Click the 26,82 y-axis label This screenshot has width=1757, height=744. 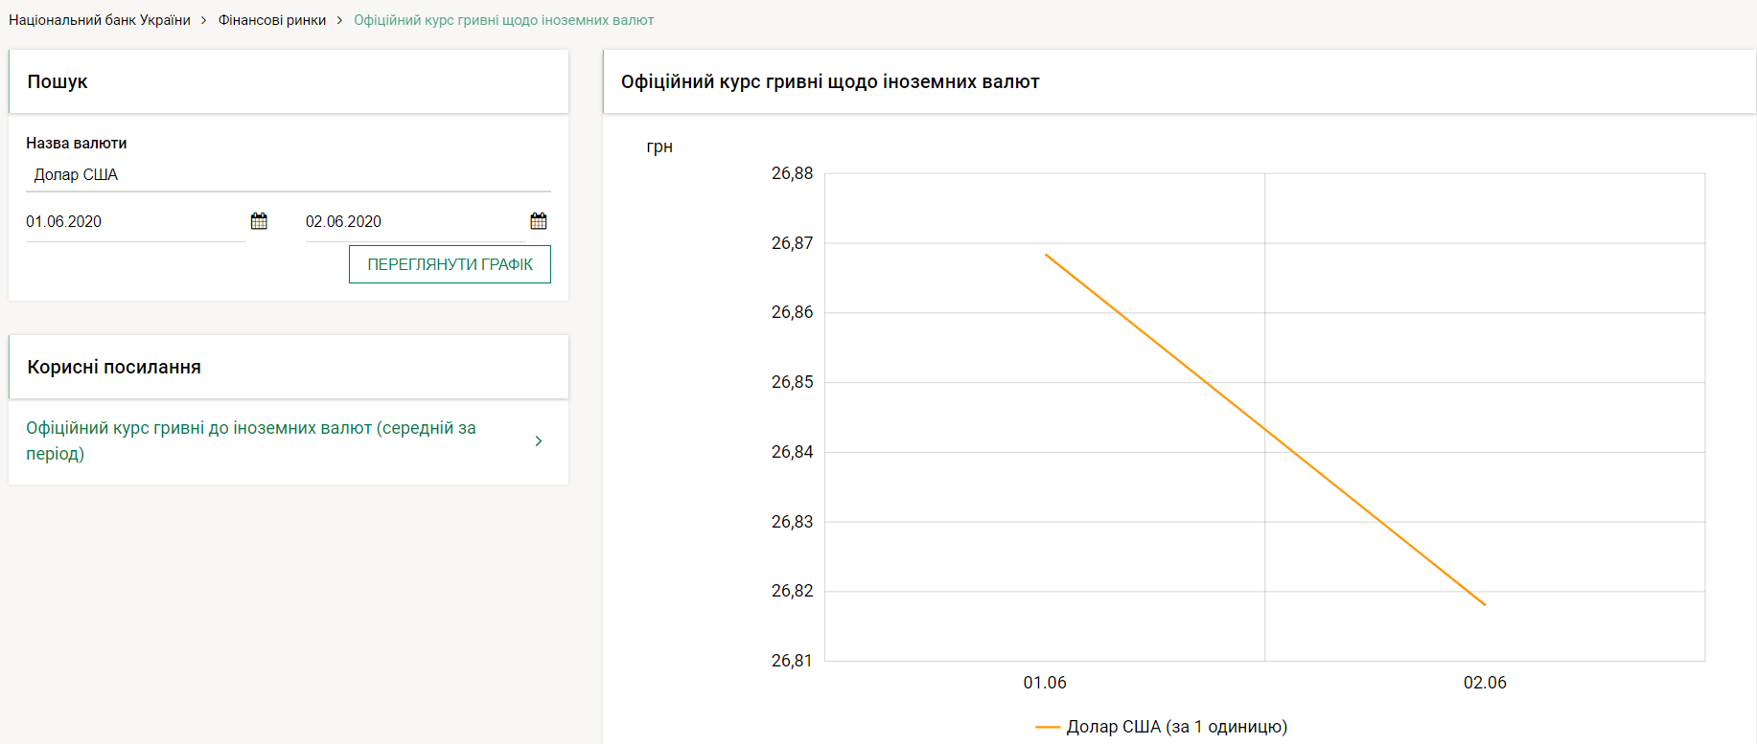tap(792, 591)
